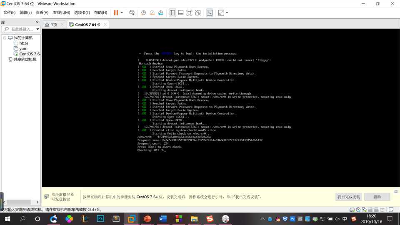Close the 主页 tab
400x225 pixels.
pos(62,25)
